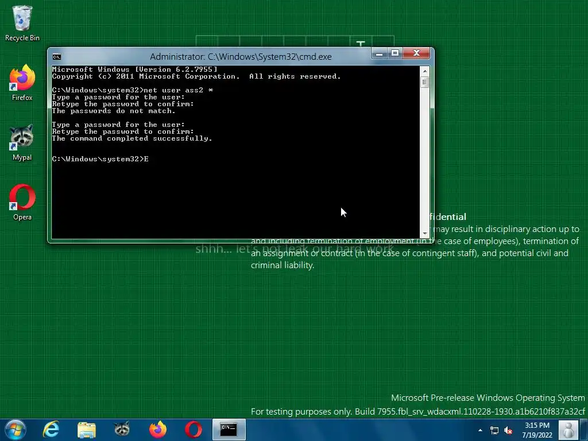Launch Mypal from the taskbar

point(122,430)
